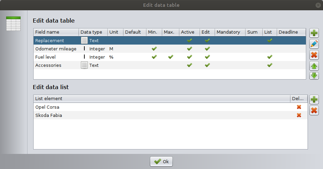The height and width of the screenshot is (169, 323).
Task: Click the Mandatory column header
Action: (x=230, y=32)
